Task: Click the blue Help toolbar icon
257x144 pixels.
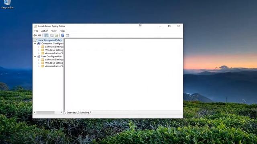Action: point(63,35)
